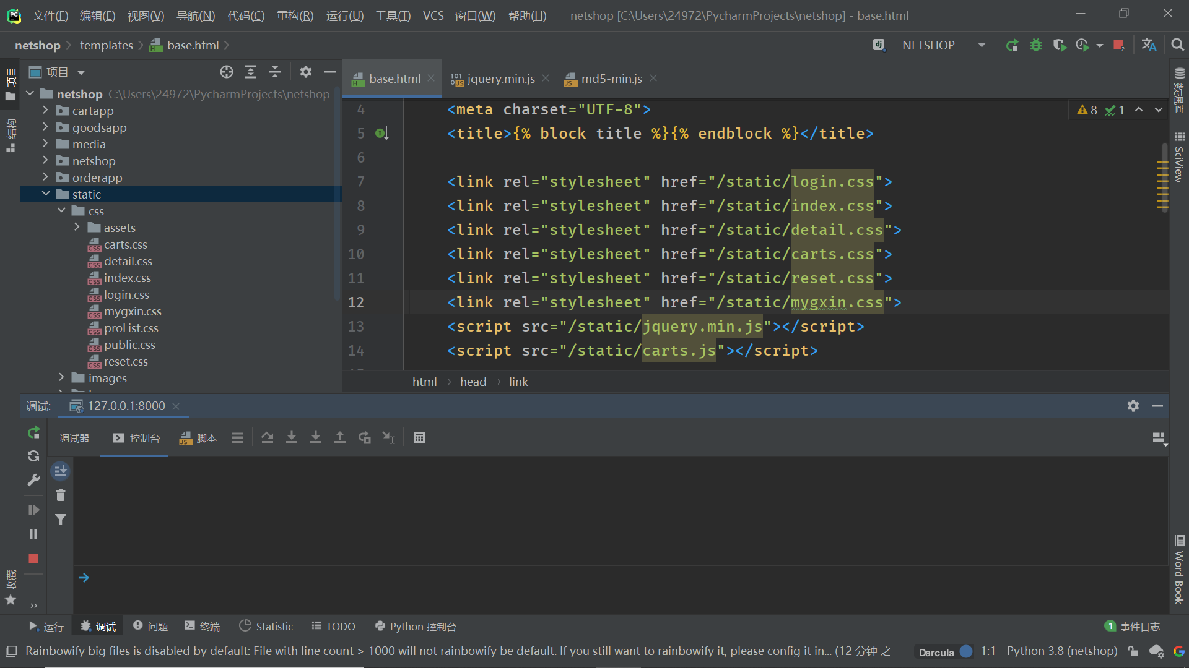Image resolution: width=1189 pixels, height=668 pixels.
Task: Click step out icon in debugger toolbar
Action: (340, 438)
